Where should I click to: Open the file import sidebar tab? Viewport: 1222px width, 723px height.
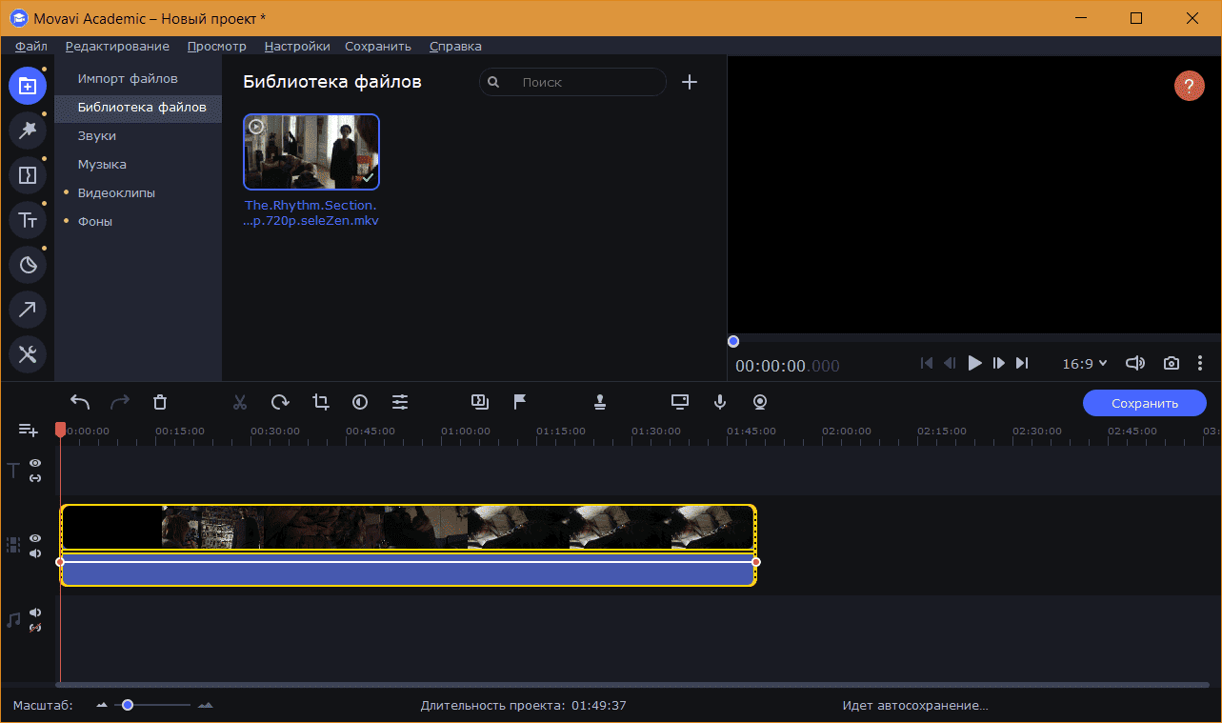(x=28, y=86)
